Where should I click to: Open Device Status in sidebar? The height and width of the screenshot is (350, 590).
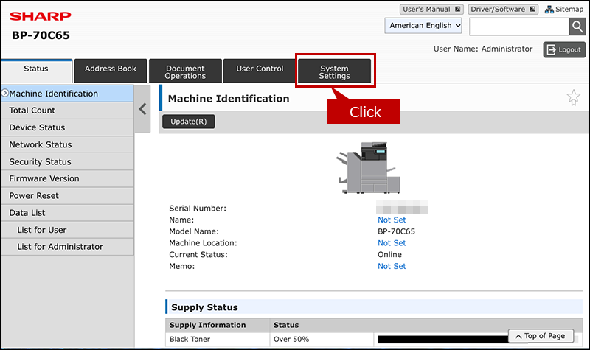(67, 127)
